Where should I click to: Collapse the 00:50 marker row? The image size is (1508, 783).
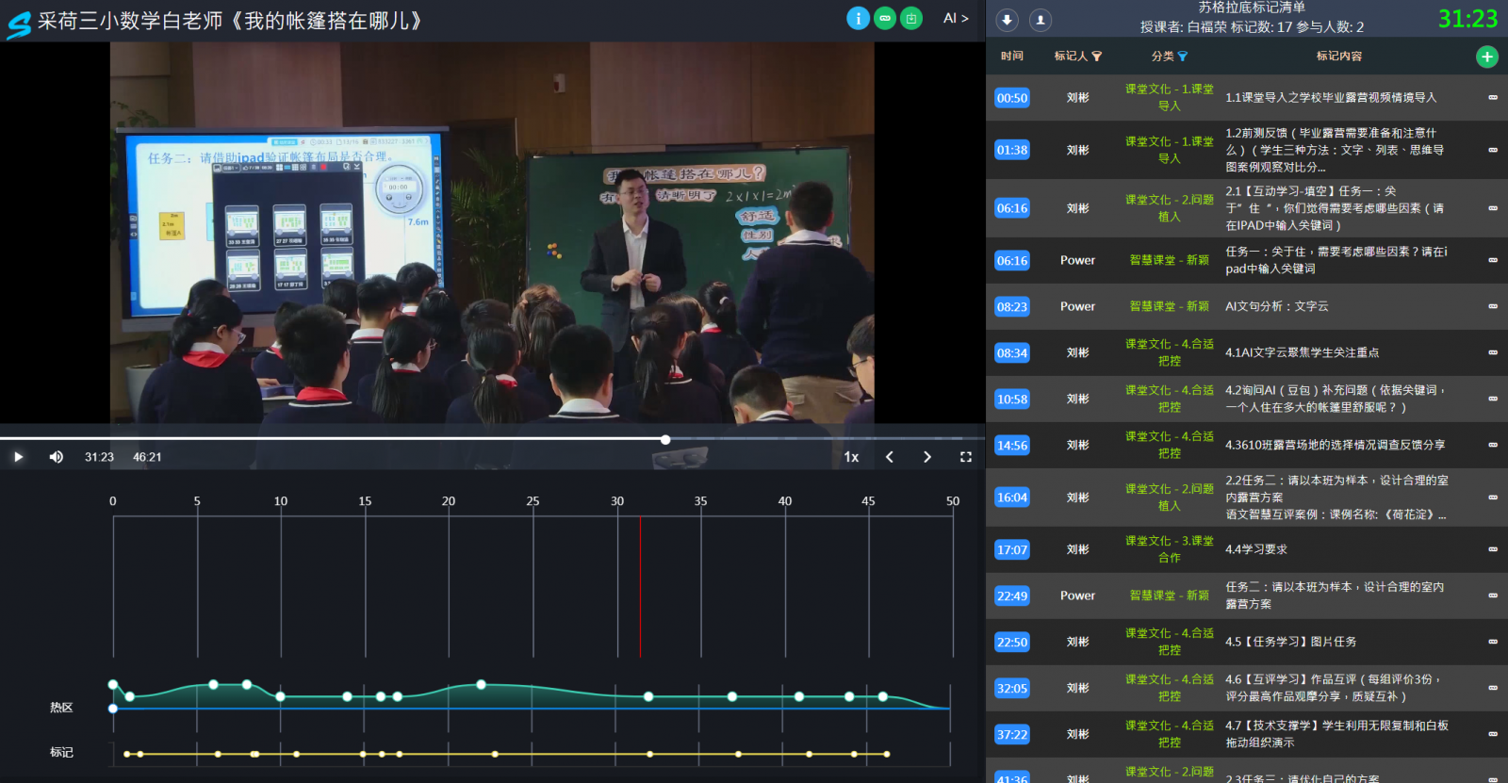pyautogui.click(x=1493, y=98)
